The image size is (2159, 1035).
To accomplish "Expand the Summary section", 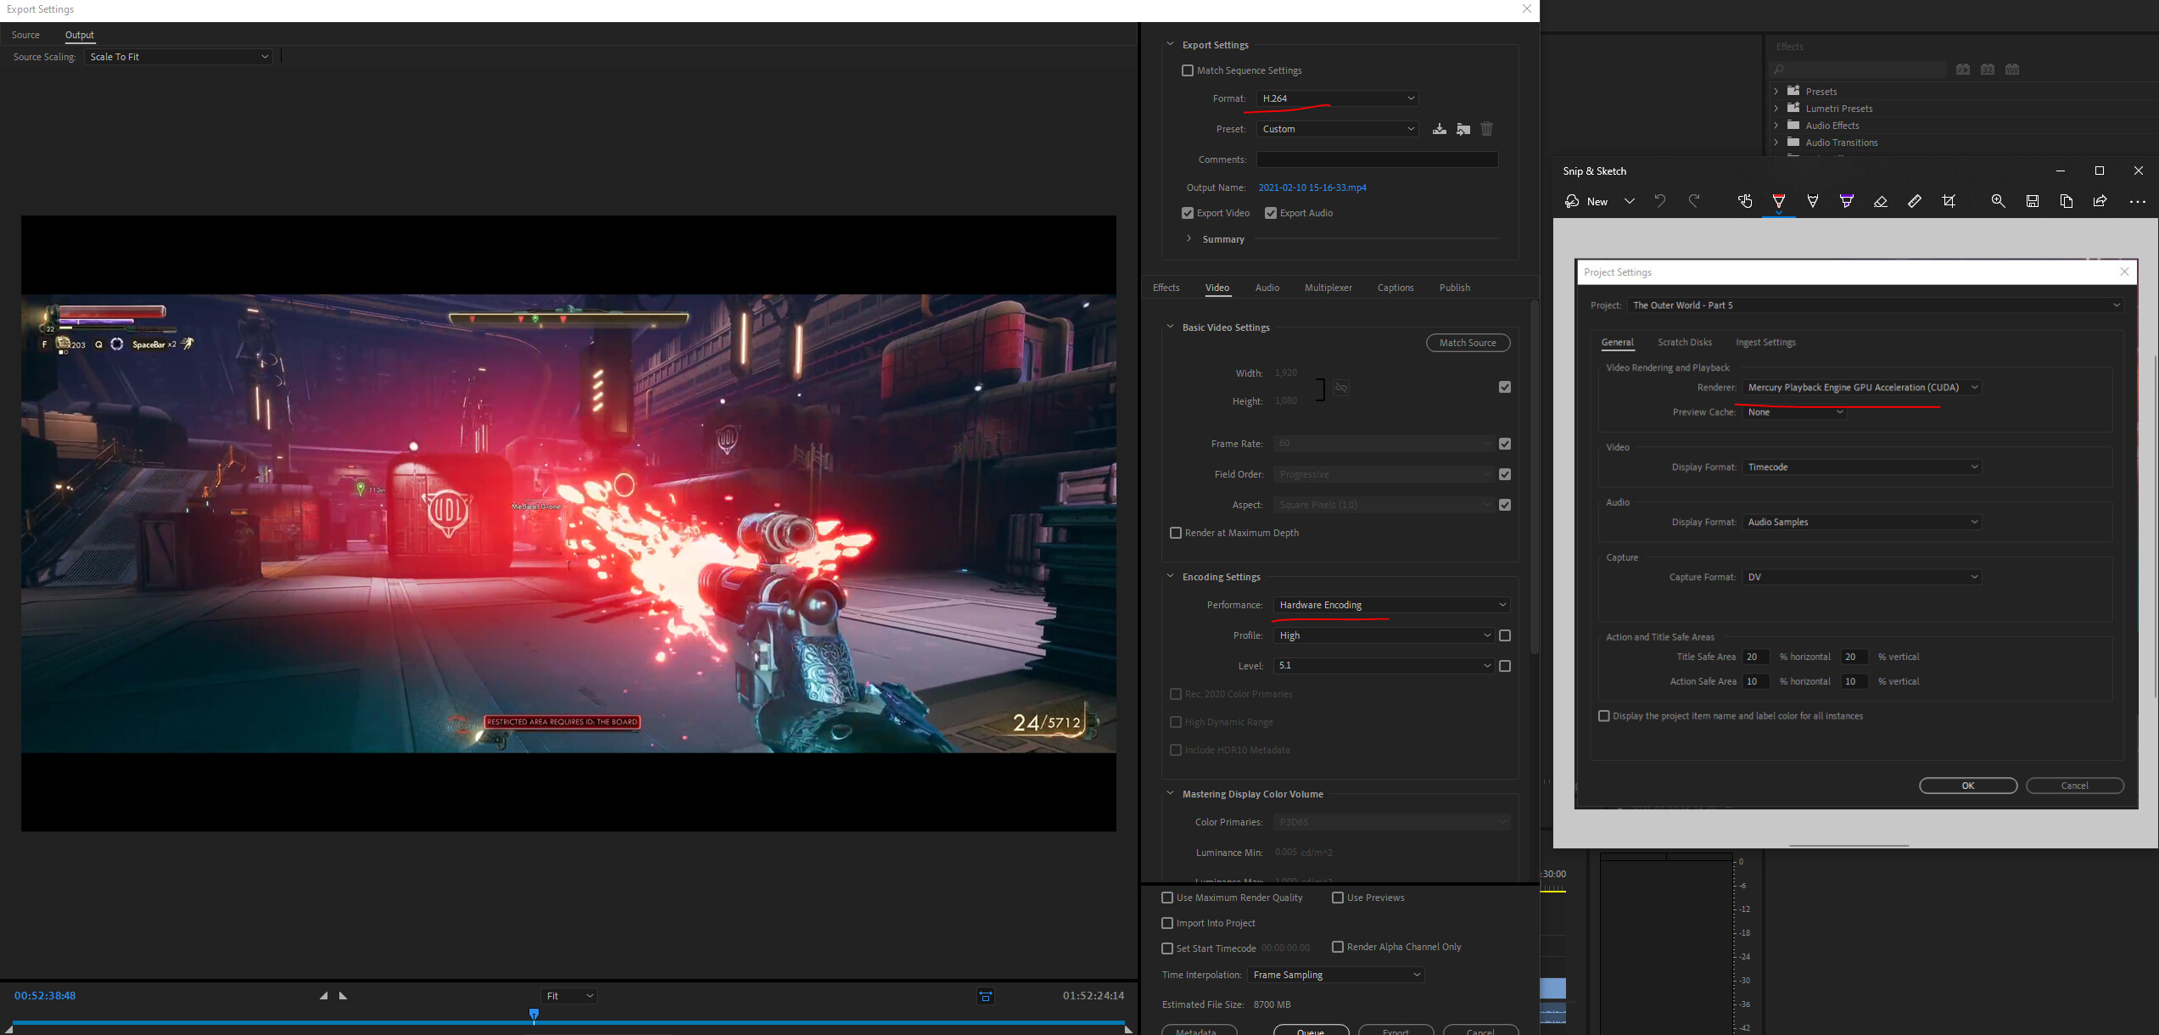I will coord(1189,239).
